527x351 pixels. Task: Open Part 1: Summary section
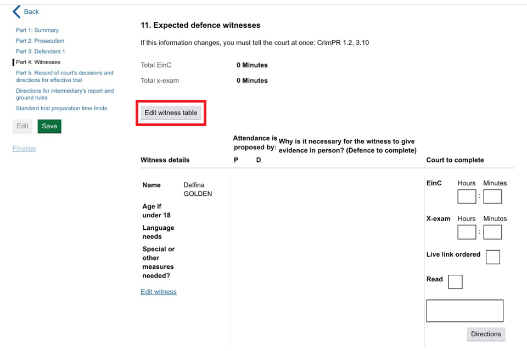pyautogui.click(x=37, y=30)
